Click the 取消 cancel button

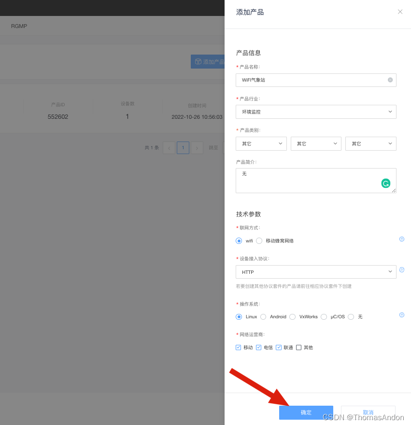coord(368,412)
